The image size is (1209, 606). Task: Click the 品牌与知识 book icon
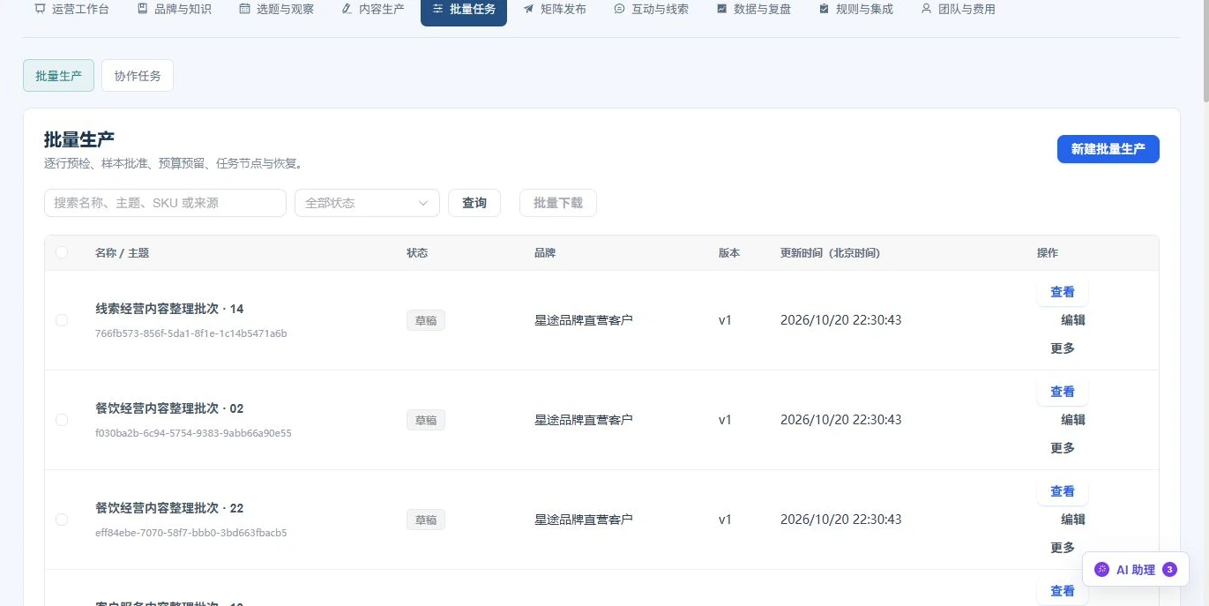(x=142, y=9)
